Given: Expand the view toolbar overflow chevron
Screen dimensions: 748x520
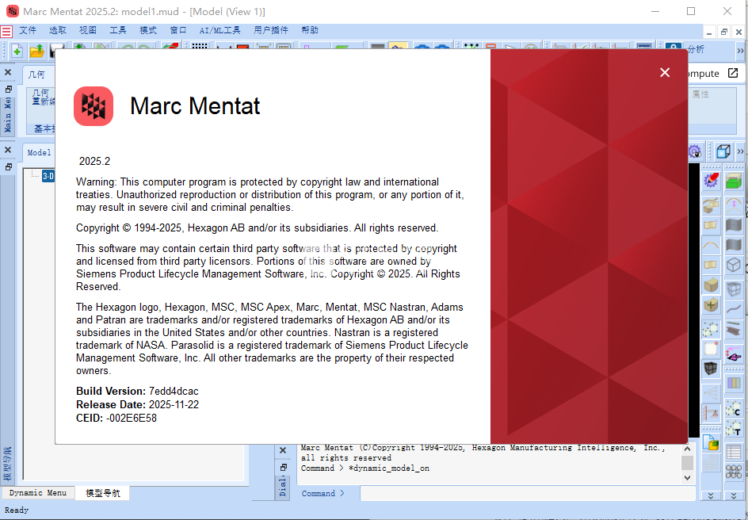Looking at the screenshot, I should pos(740,151).
